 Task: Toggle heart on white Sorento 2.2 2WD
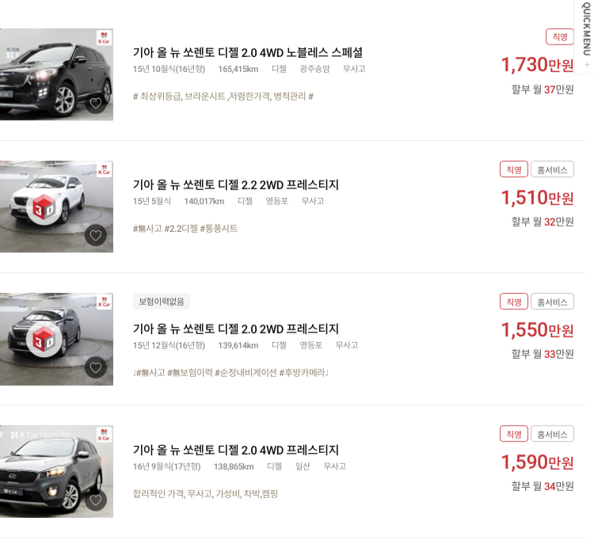tap(96, 235)
